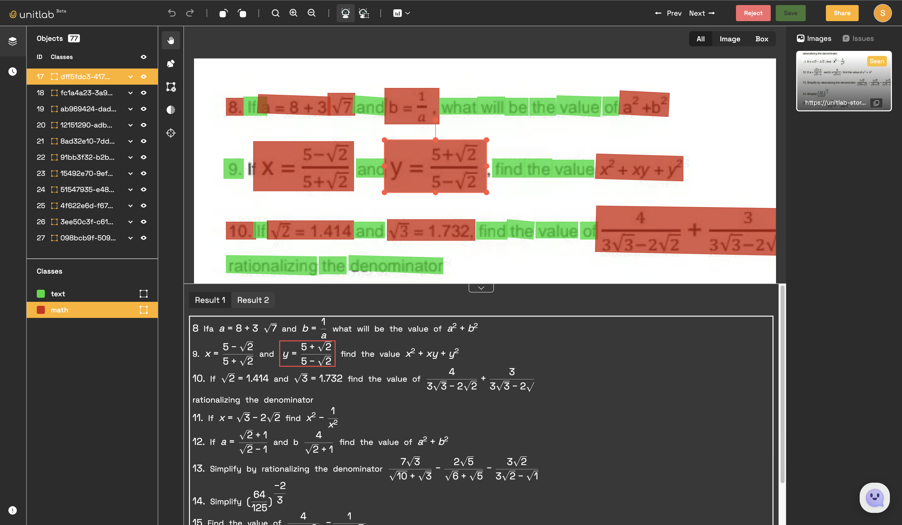Click the Save button
This screenshot has height=525, width=902.
click(x=790, y=13)
